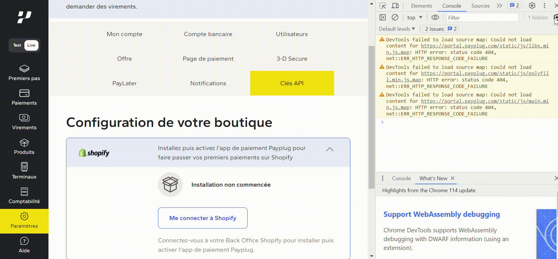Open Utilisateurs settings tab
The image size is (558, 259).
[292, 34]
